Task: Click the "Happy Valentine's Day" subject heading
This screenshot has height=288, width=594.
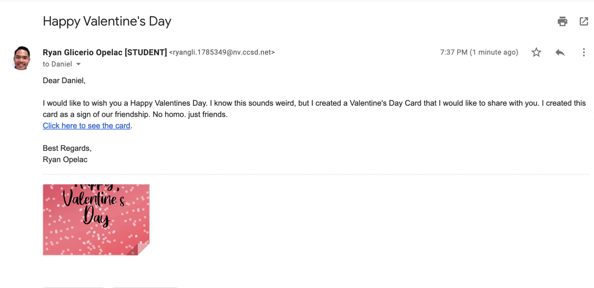Action: 107,21
